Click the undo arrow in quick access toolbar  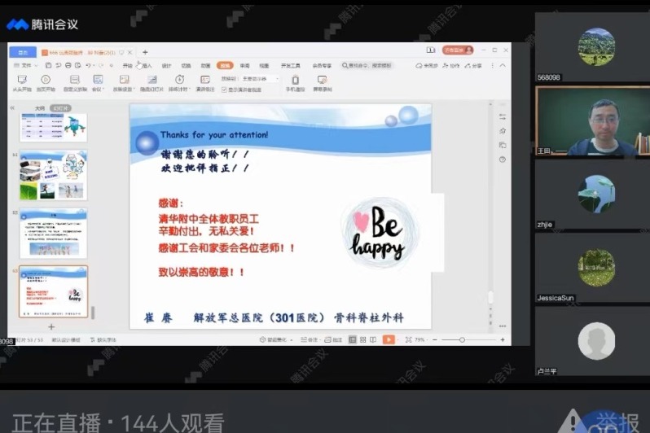click(88, 65)
